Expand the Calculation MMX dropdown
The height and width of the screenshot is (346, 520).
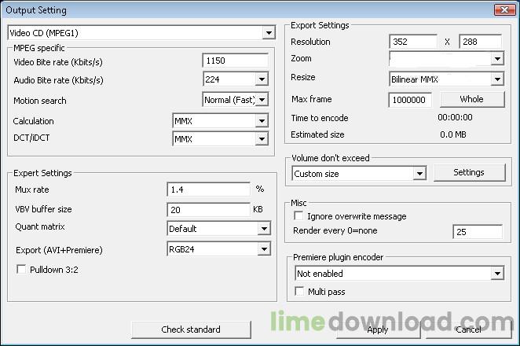pos(262,121)
